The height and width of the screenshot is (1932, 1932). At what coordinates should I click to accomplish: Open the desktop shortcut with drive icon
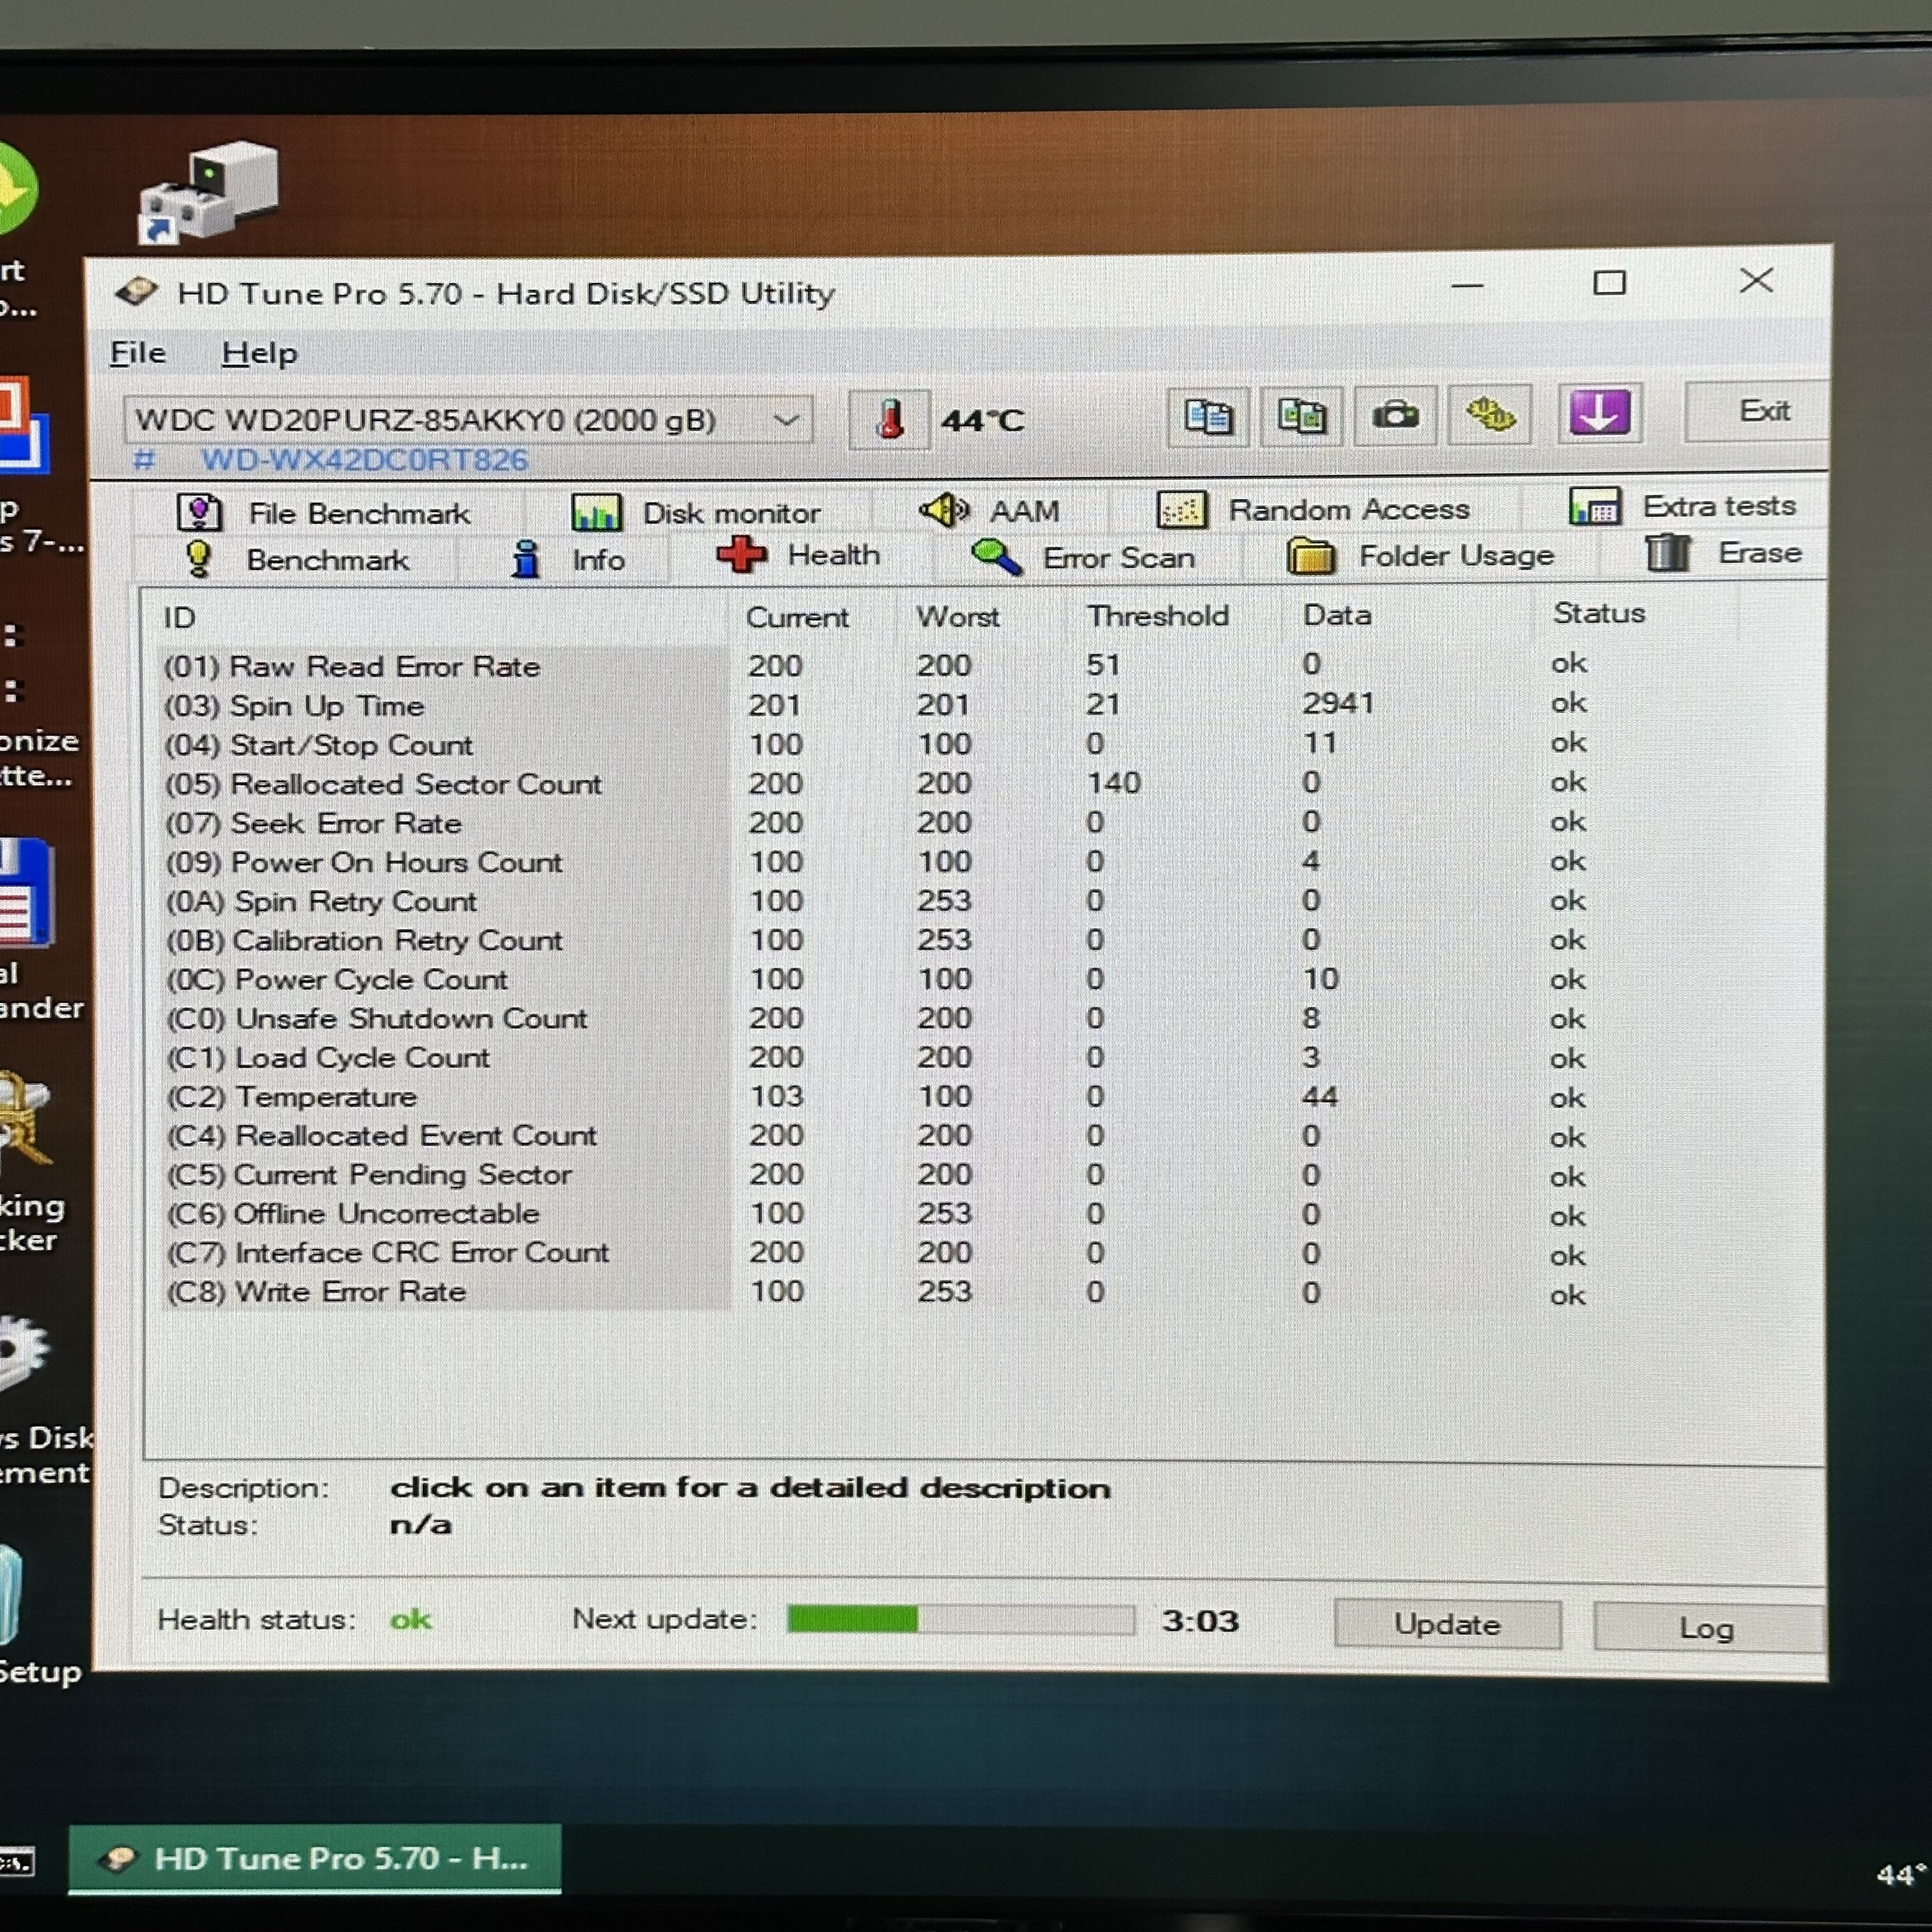[x=208, y=190]
